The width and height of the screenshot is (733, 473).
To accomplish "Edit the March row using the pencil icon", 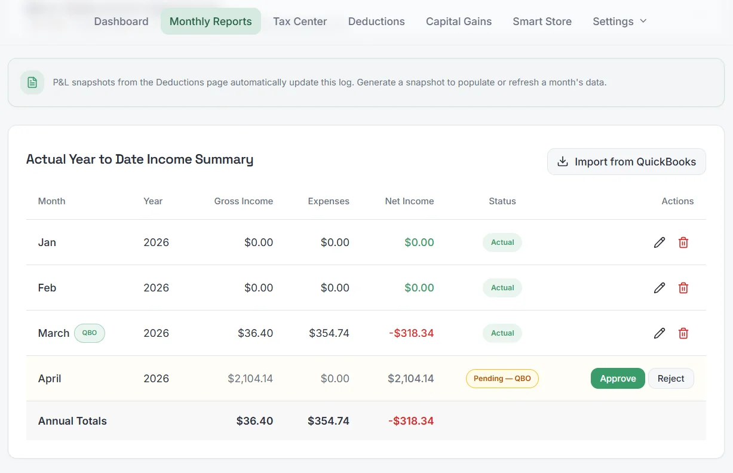I will click(660, 333).
